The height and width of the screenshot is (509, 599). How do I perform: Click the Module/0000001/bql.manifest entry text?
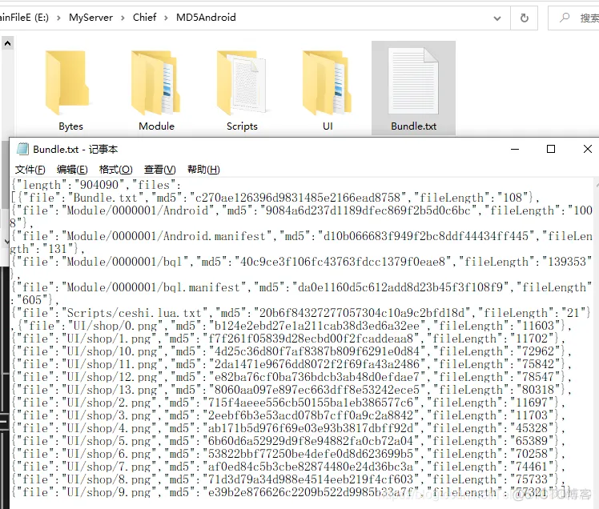[x=153, y=287]
